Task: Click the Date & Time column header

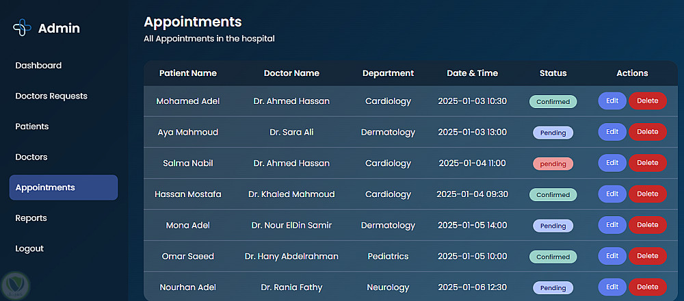Action: 472,73
